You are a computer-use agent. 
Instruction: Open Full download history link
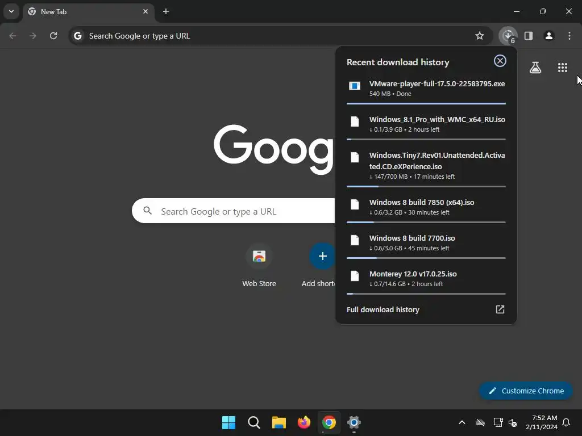(383, 309)
